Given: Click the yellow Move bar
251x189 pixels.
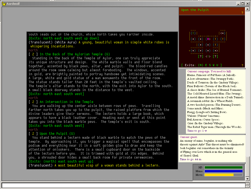Looking at the screenshot, I should tap(219, 175).
